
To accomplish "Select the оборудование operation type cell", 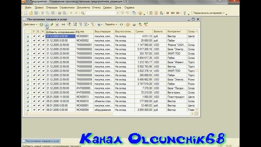I will point(104,110).
